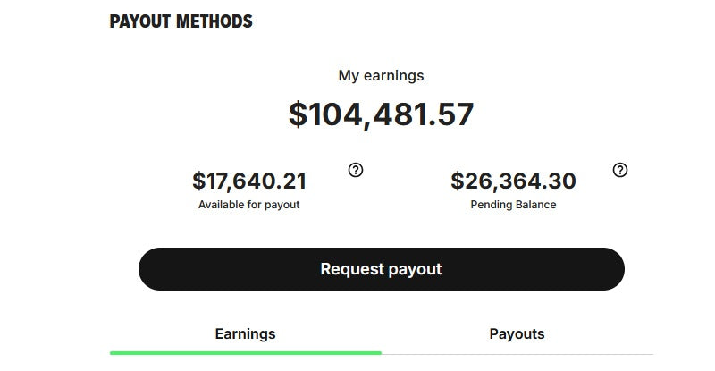Screen dimensions: 715x371
Task: Click the $26,364.30 pending amount
Action: 513,181
